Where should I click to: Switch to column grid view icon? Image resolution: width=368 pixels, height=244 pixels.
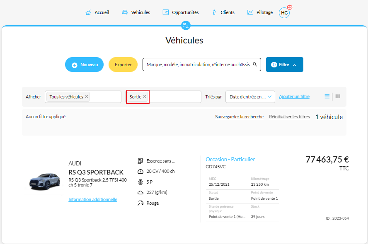tap(338, 96)
